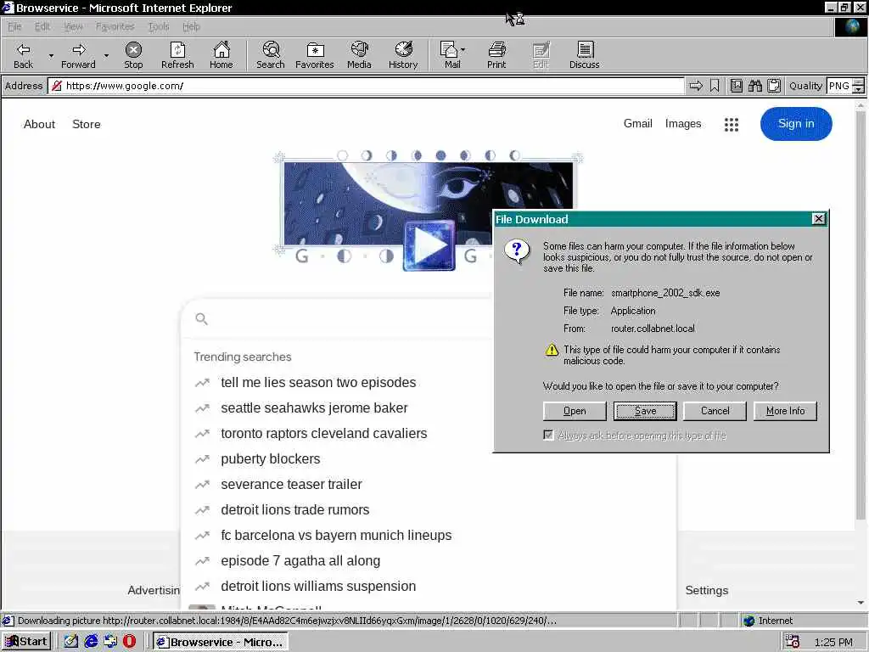Click the Back toolbar button

tap(23, 55)
